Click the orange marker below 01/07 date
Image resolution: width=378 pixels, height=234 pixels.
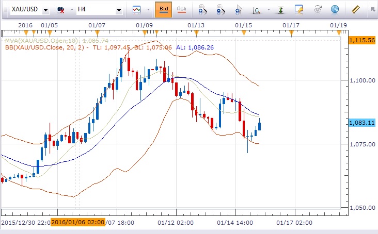pyautogui.click(x=97, y=32)
